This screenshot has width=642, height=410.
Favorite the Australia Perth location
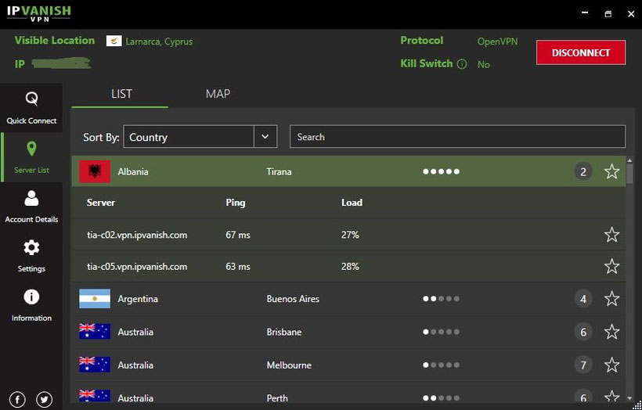point(611,396)
